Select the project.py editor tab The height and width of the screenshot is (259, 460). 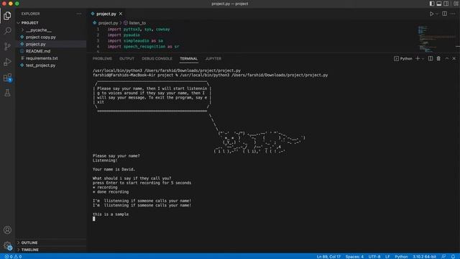point(106,14)
